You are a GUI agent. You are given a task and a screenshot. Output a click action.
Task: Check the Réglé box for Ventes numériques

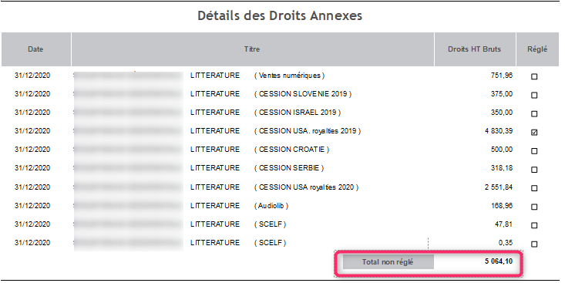(x=534, y=76)
